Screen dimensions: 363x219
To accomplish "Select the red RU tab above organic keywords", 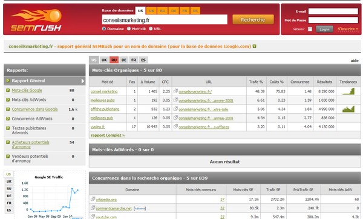I will 114,60.
